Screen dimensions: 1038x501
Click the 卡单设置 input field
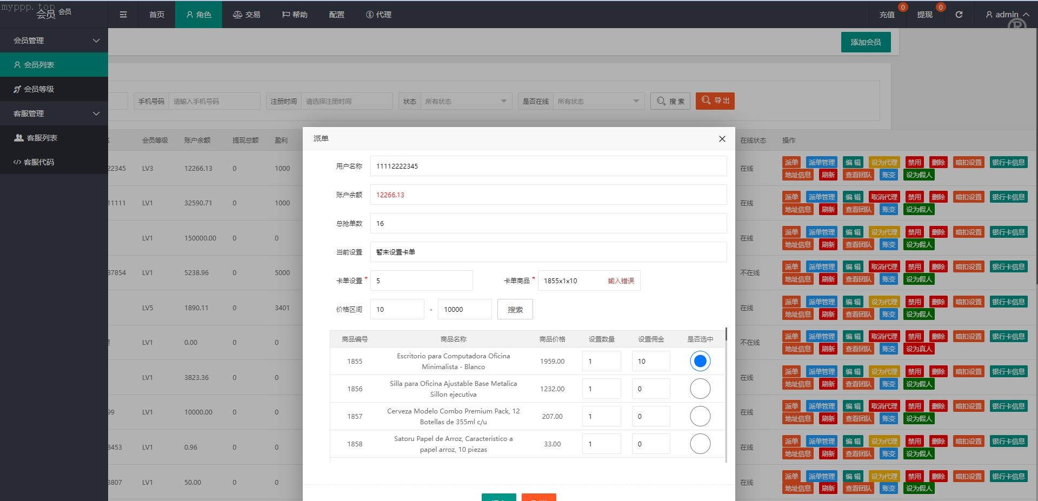pos(421,280)
